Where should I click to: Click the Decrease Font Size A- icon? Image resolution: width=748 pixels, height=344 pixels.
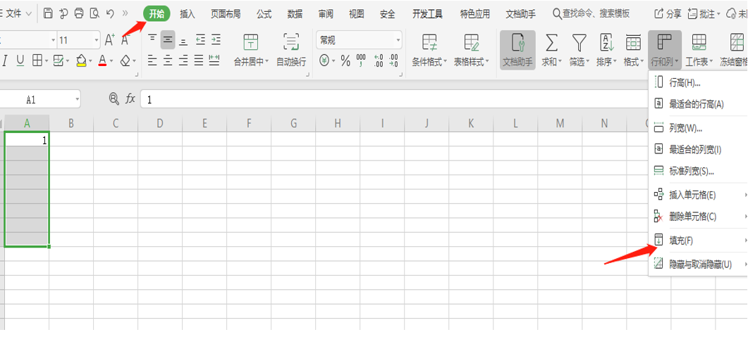point(125,40)
